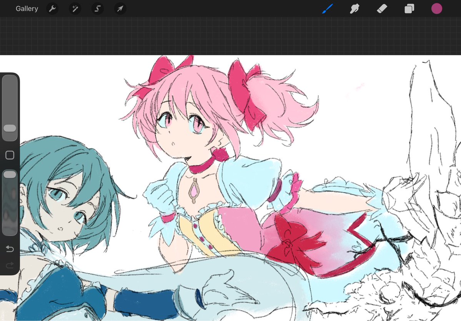Viewport: 461px width, 321px height.
Task: Open the Layers panel
Action: 409,9
